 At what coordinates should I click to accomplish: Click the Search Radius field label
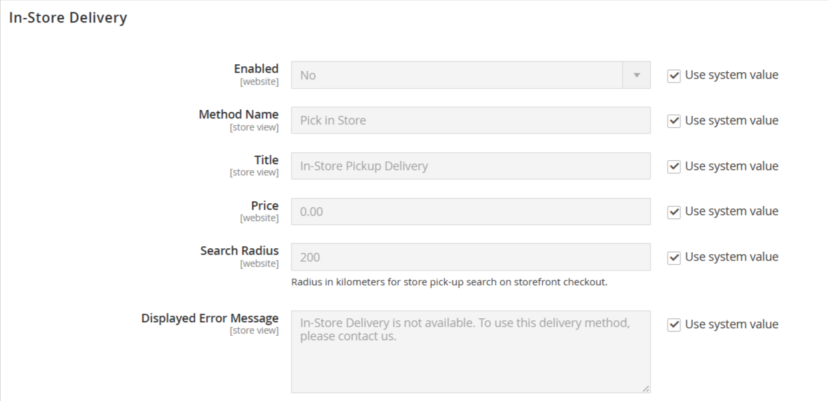pos(239,251)
